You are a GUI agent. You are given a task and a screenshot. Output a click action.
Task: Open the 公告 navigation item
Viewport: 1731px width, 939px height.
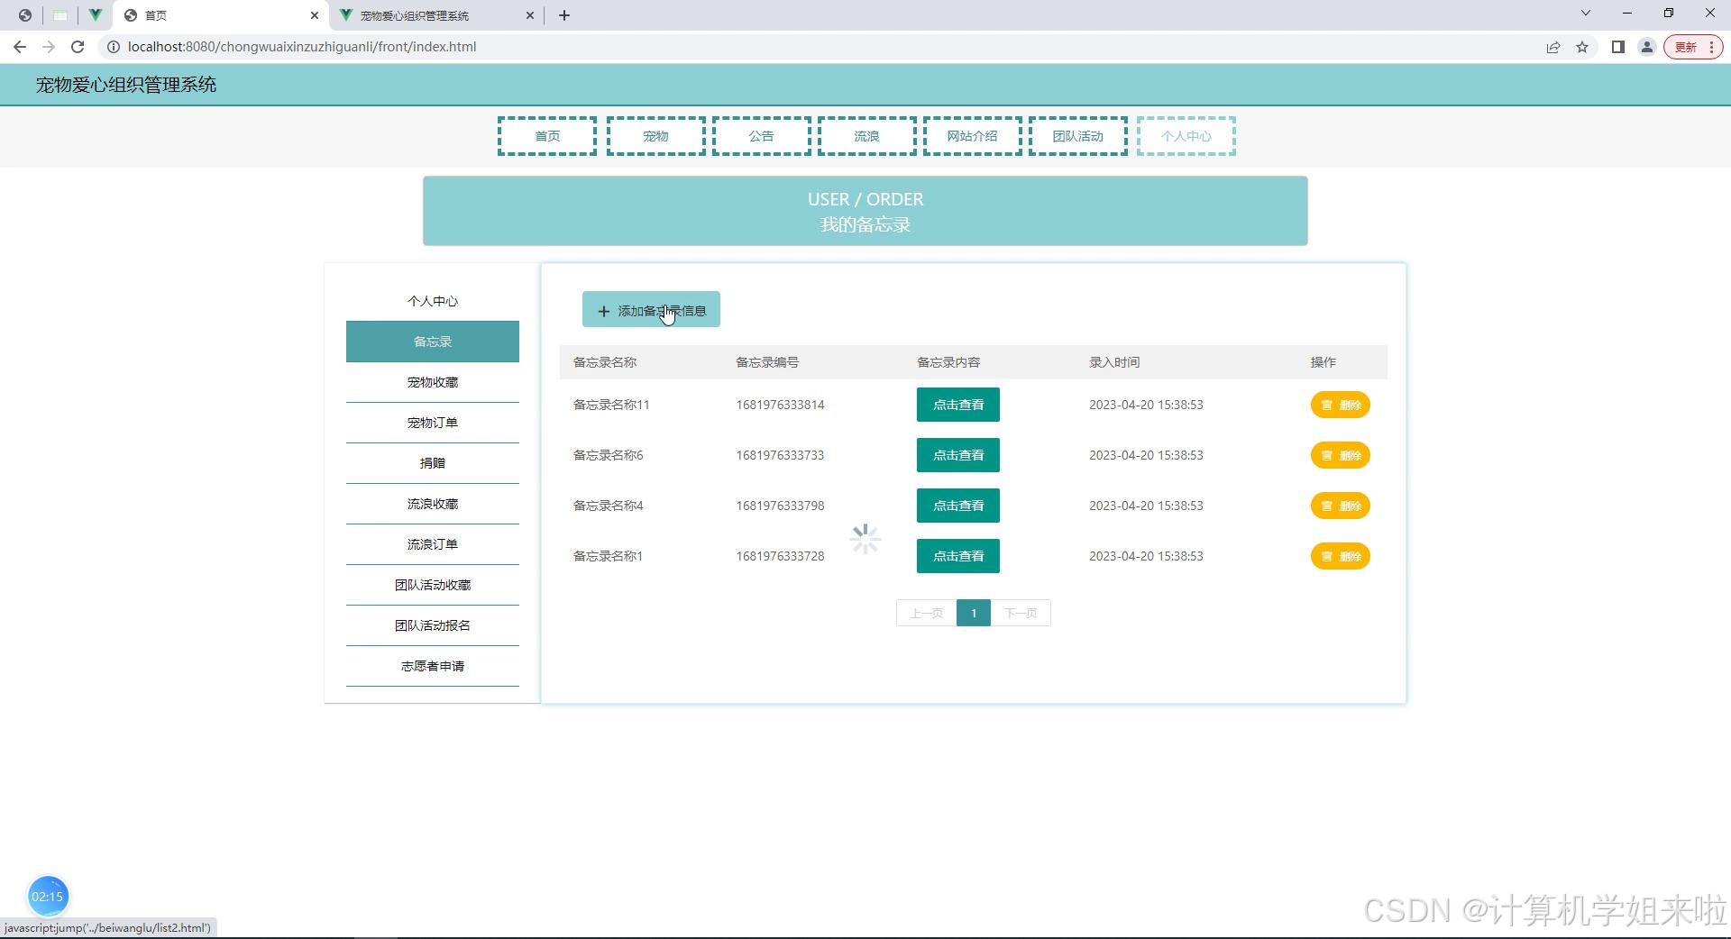(761, 136)
